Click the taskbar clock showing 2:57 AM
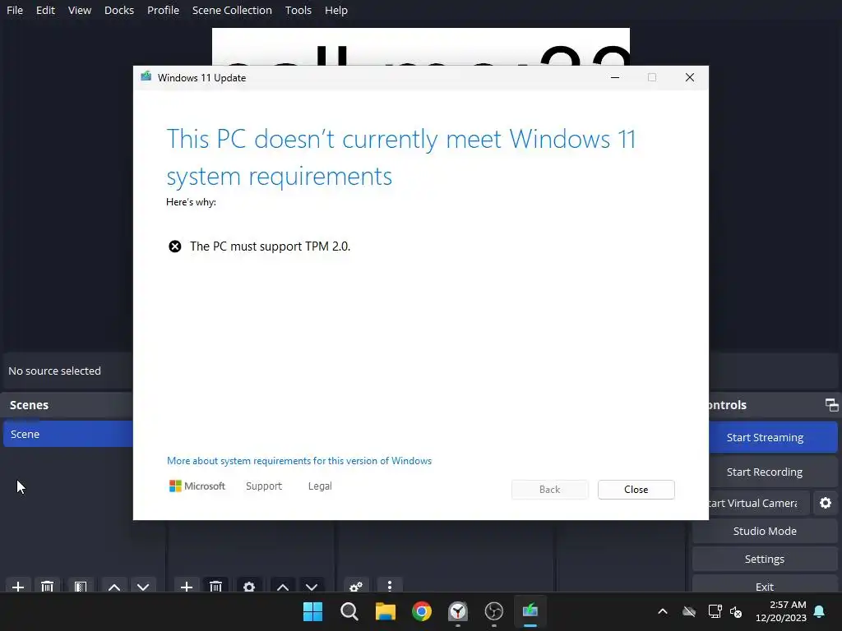The width and height of the screenshot is (842, 631). point(781,611)
